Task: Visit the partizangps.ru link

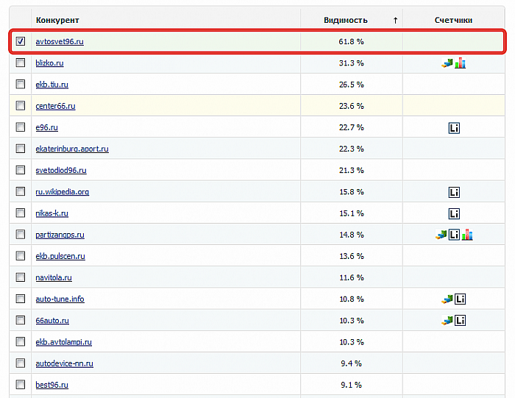Action: (60, 235)
